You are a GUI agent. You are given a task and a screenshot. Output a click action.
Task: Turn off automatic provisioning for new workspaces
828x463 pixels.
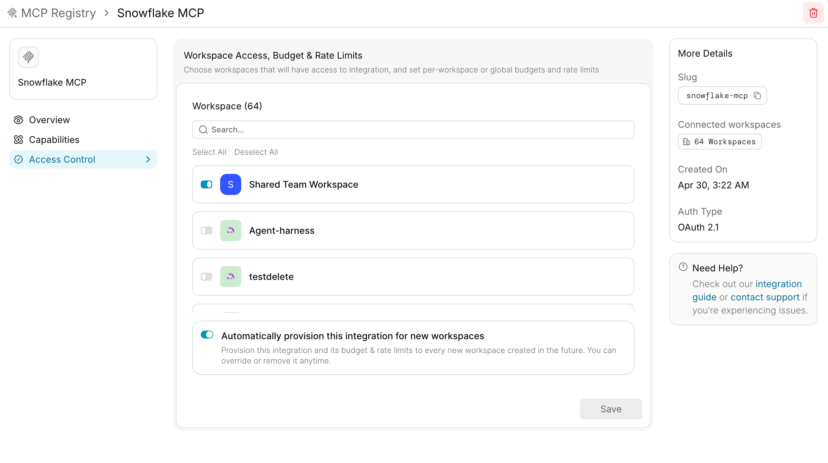coord(207,335)
